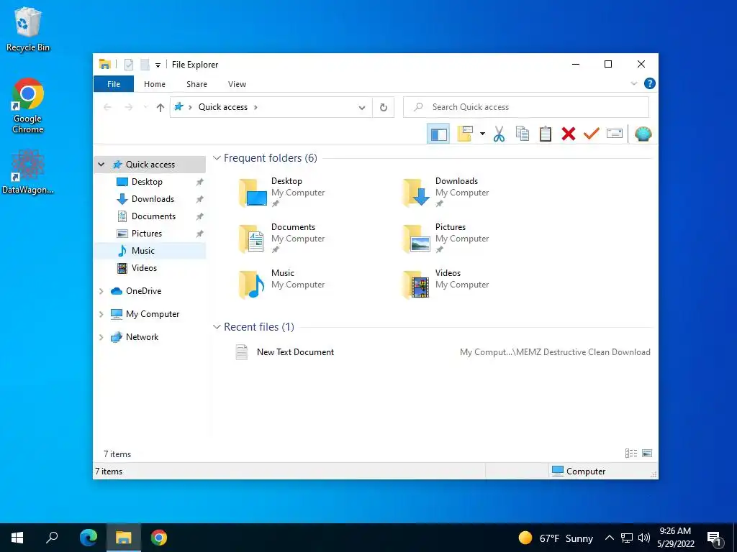737x552 pixels.
Task: Click the Search Quick access field
Action: point(526,107)
